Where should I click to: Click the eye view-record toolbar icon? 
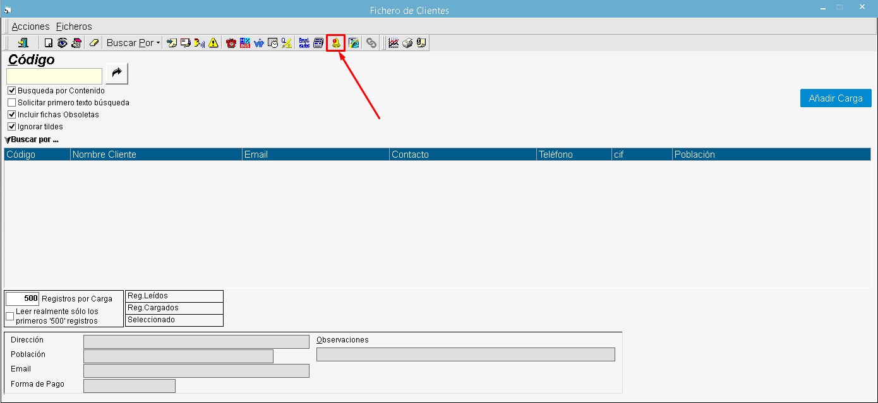click(62, 43)
